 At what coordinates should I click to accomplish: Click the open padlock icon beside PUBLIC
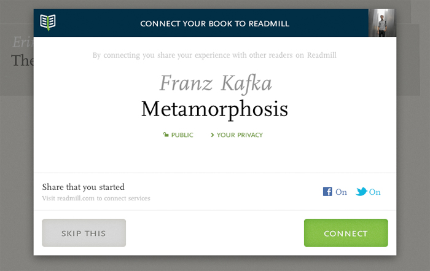point(166,135)
